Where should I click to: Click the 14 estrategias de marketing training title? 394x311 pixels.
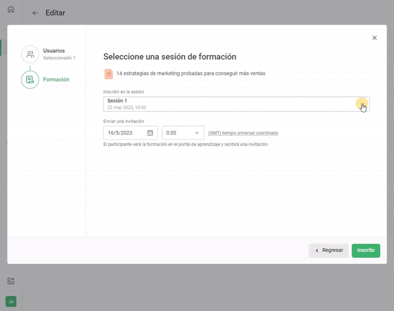tap(191, 74)
